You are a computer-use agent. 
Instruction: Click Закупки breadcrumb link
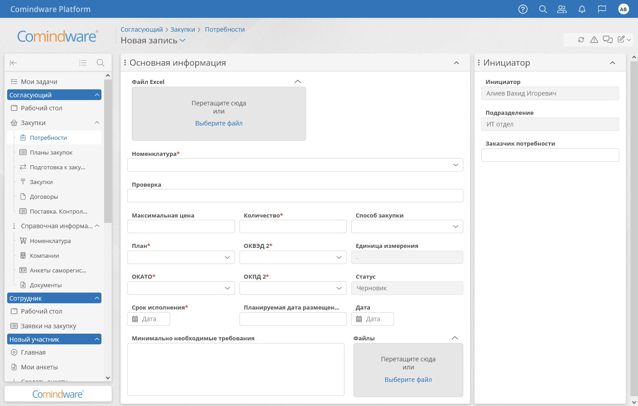point(183,29)
